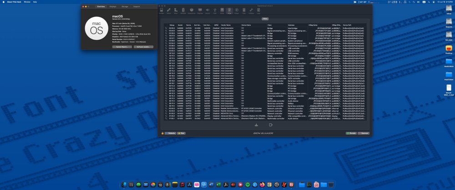
Task: Click the update PCI IDs download icon
Action: (x=256, y=125)
